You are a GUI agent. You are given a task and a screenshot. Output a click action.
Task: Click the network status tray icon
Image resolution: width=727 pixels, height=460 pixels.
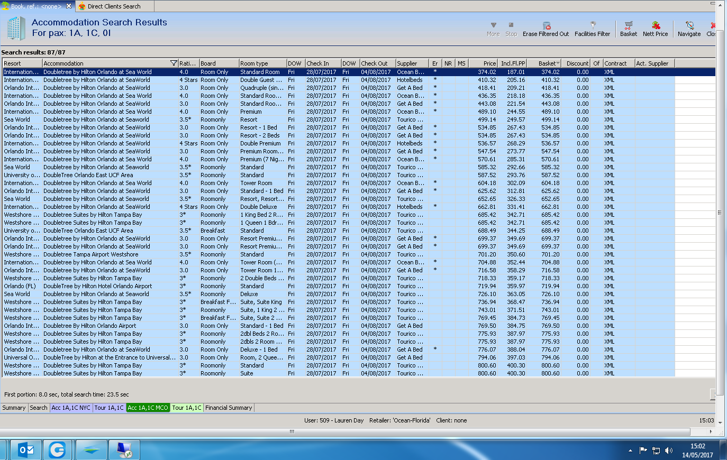(656, 450)
